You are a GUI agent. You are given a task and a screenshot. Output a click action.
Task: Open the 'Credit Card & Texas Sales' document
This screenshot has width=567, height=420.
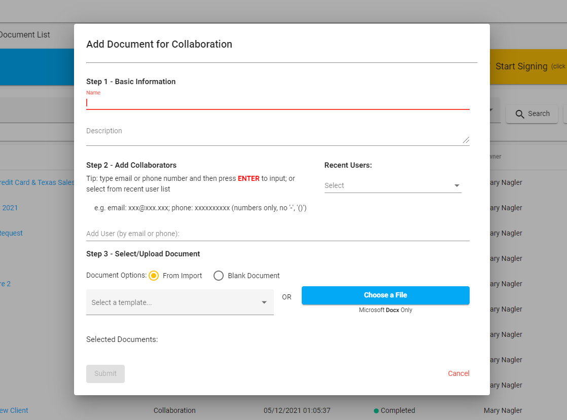click(38, 182)
